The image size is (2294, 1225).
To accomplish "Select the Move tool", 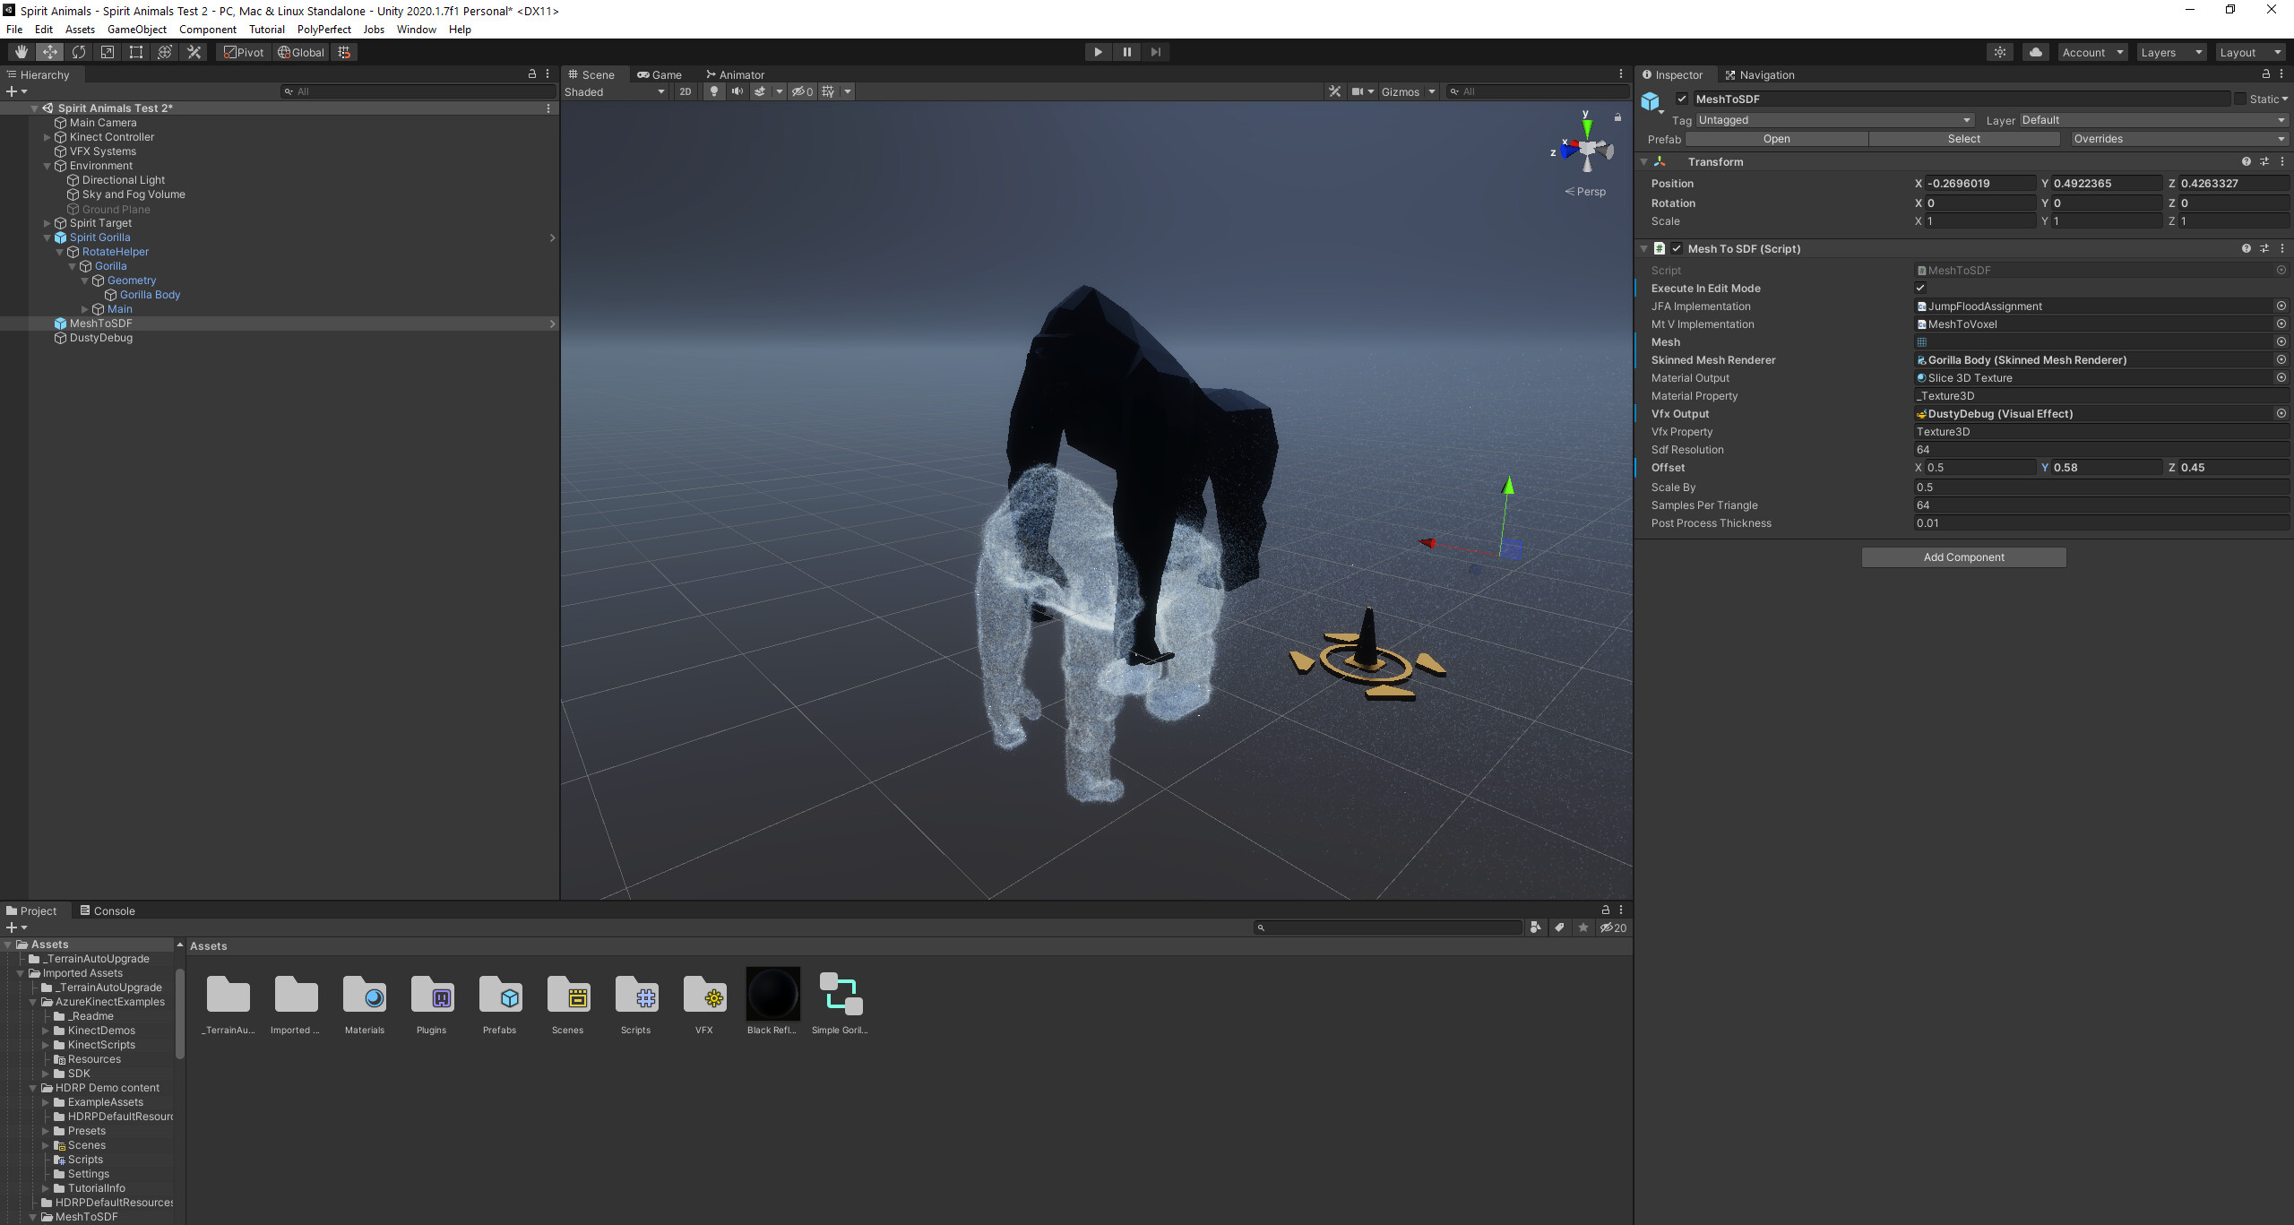I will click(x=49, y=51).
